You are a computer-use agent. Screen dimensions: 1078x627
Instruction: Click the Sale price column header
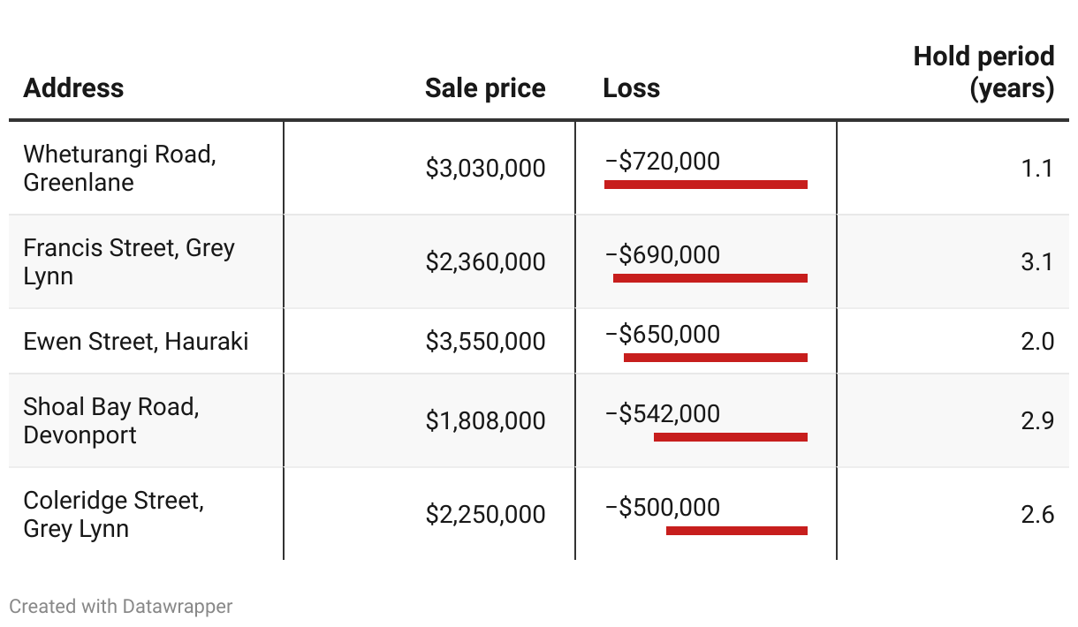point(484,88)
